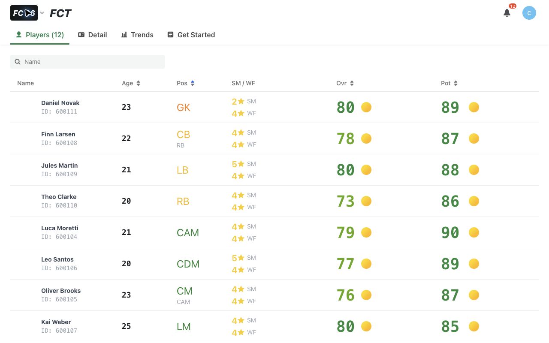
Task: Click the SM / WF column header
Action: (243, 83)
